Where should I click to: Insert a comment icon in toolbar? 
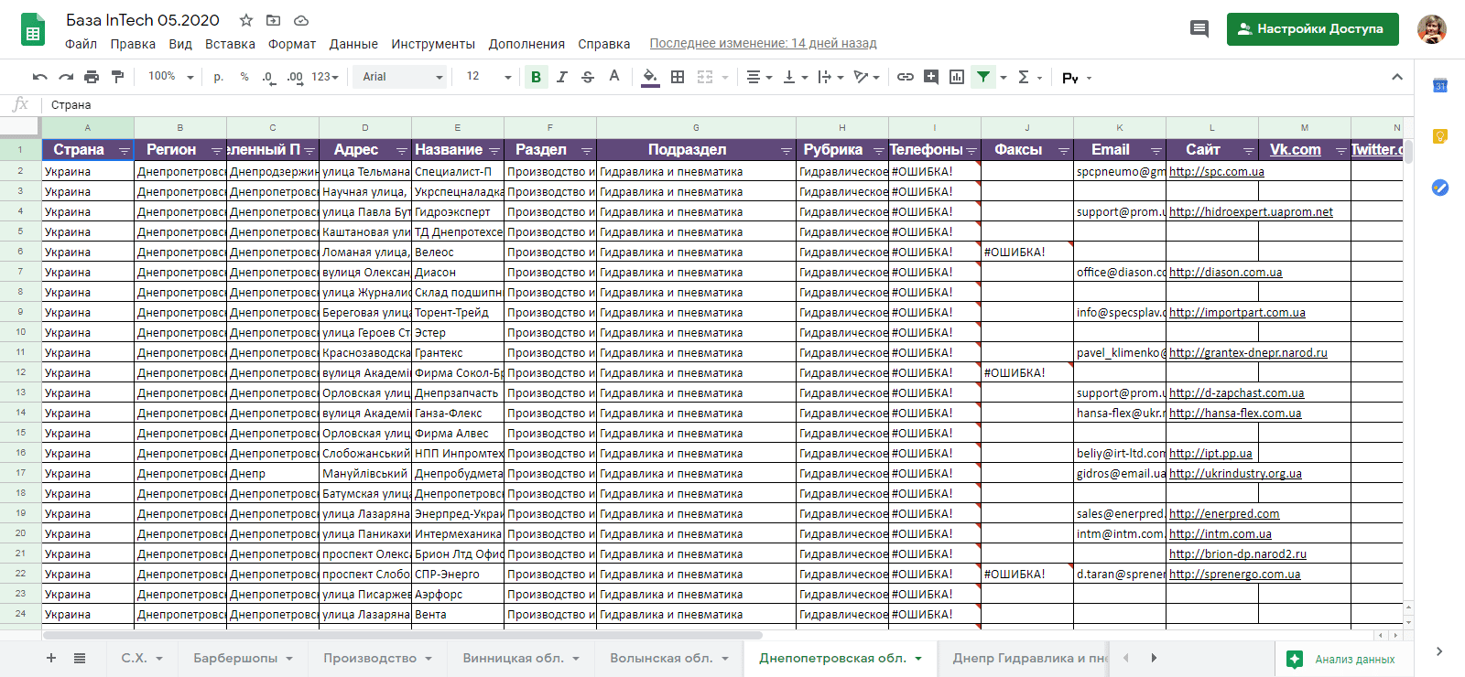(931, 77)
